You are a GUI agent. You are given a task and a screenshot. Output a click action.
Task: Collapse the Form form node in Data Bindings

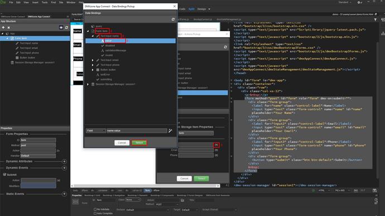click(88, 31)
